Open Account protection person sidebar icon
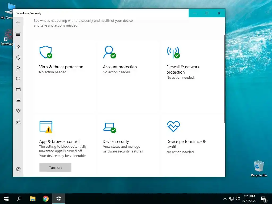 (18, 68)
